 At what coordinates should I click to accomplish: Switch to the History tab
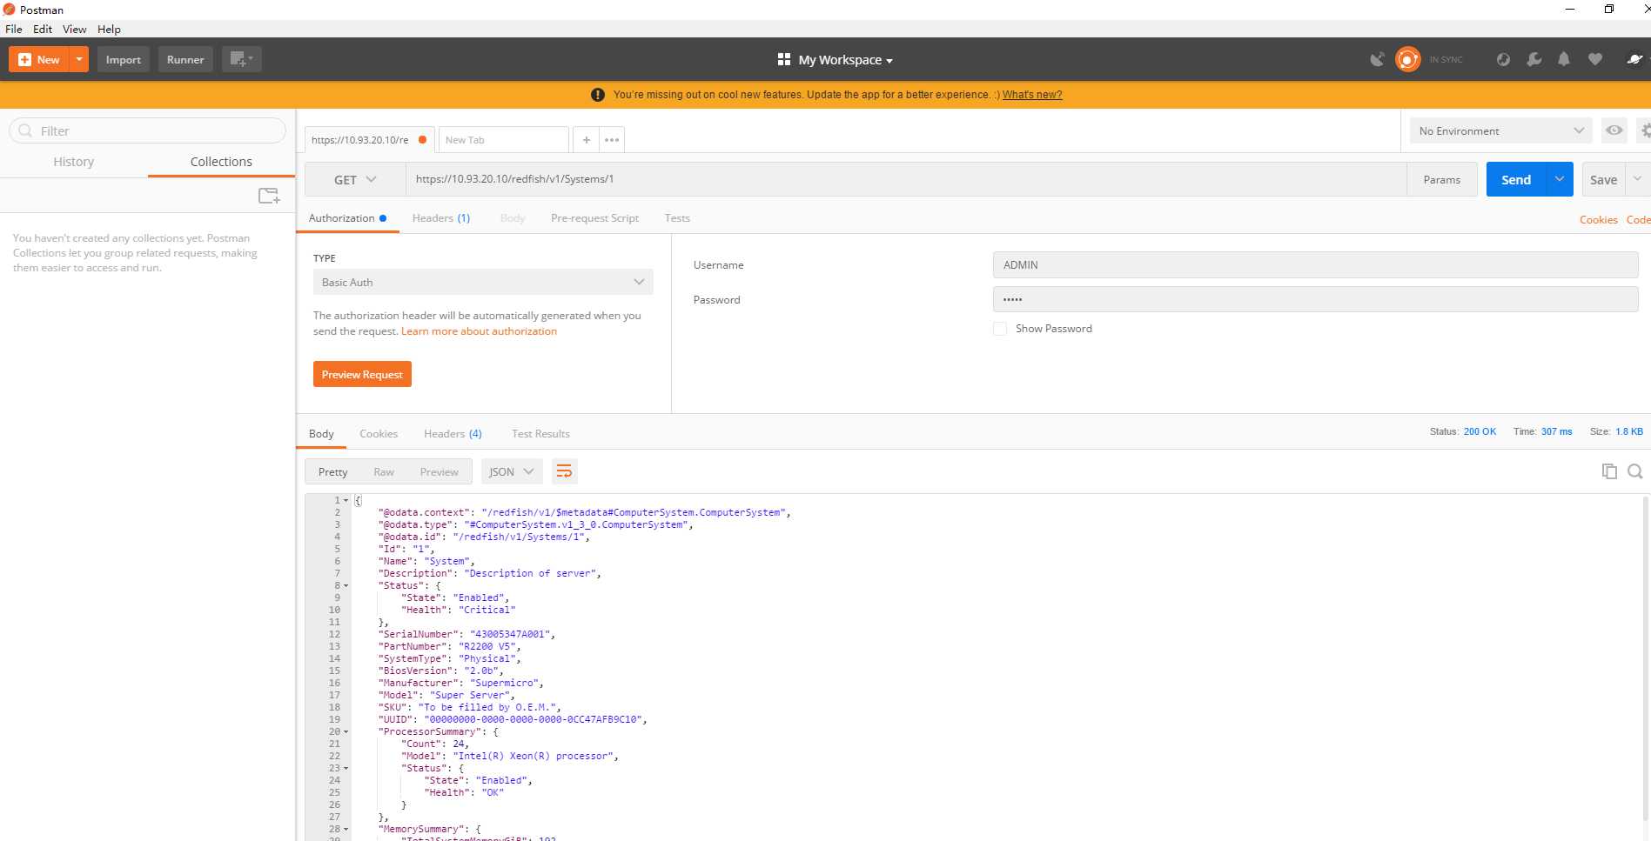coord(73,162)
